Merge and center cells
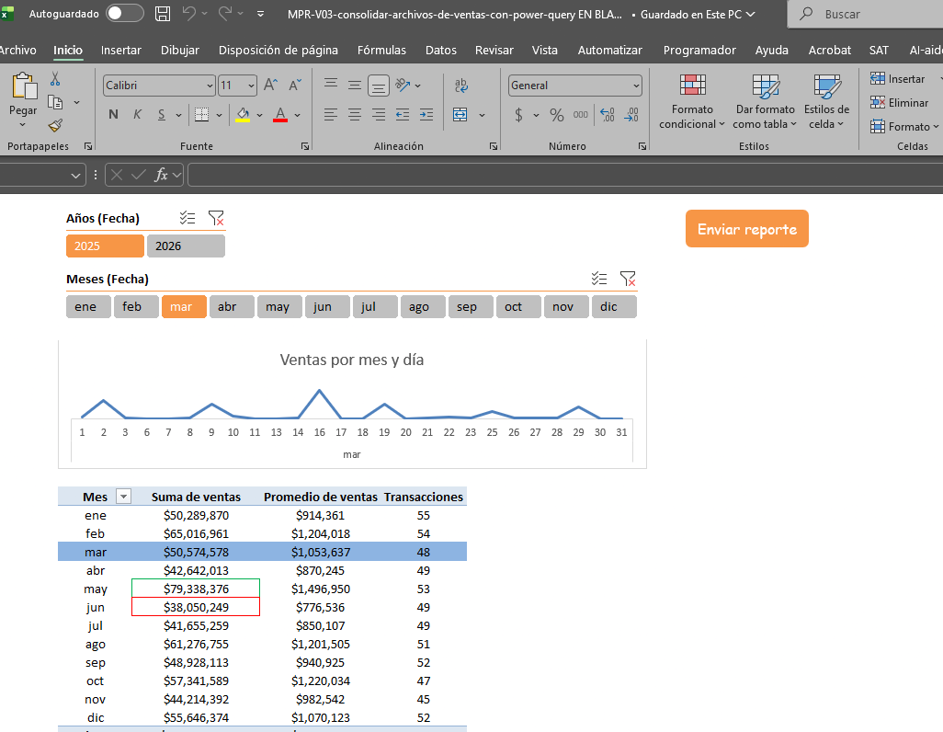This screenshot has width=943, height=732. (460, 114)
